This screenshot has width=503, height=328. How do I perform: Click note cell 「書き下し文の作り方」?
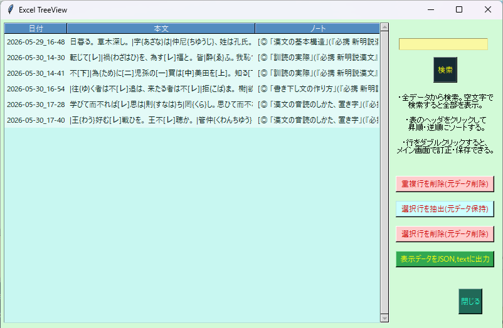[317, 89]
